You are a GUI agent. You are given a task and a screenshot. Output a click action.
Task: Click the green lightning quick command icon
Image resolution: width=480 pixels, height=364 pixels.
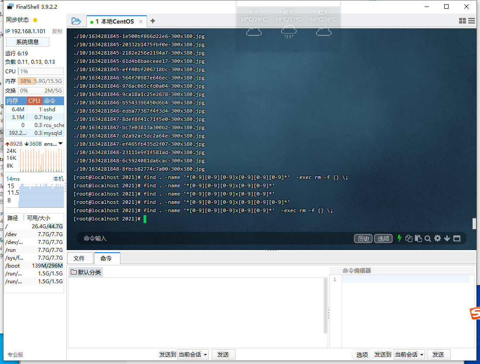click(399, 238)
